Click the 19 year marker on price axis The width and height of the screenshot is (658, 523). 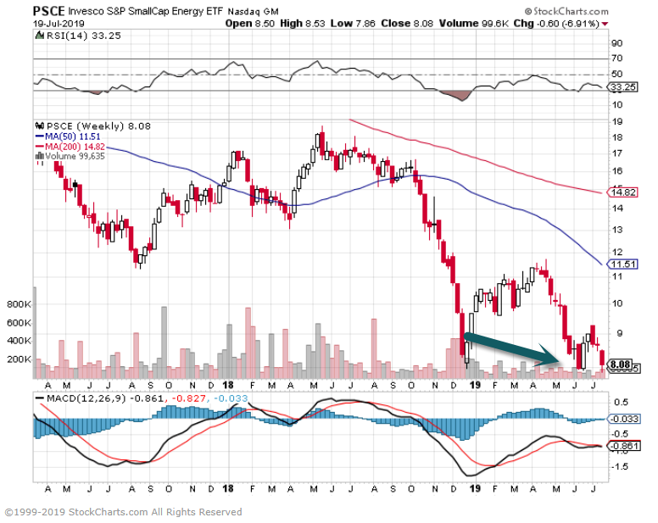coord(475,385)
